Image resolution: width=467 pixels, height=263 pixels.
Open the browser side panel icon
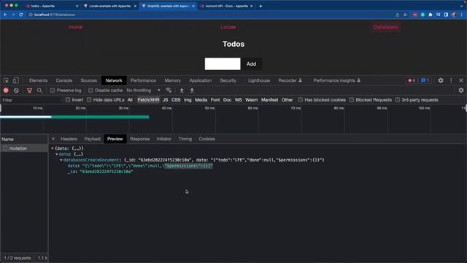[x=446, y=15]
